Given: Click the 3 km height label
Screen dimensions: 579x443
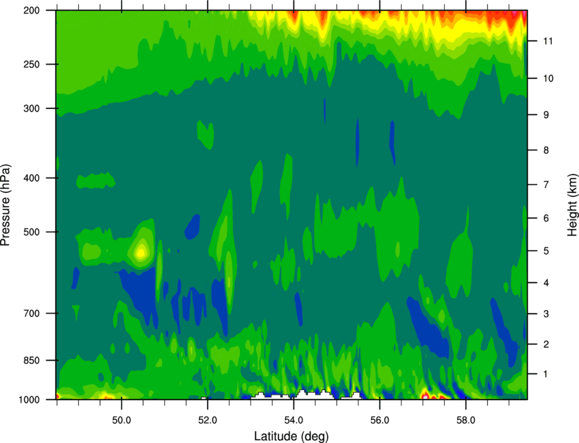Looking at the screenshot, I should coord(546,314).
